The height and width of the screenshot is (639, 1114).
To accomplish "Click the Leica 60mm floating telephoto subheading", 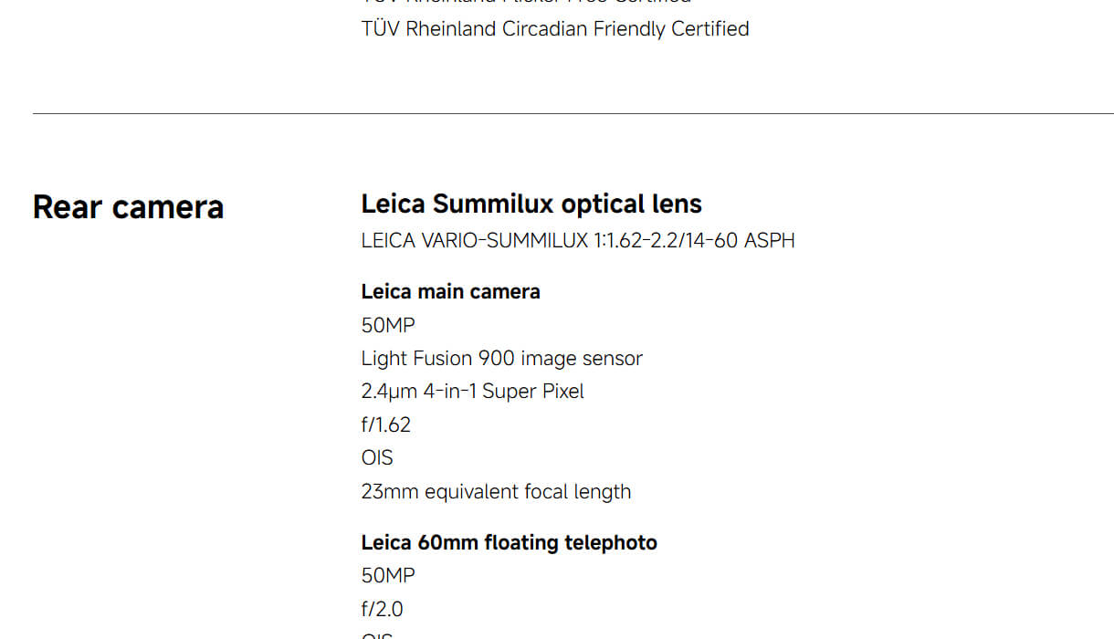I will (509, 543).
